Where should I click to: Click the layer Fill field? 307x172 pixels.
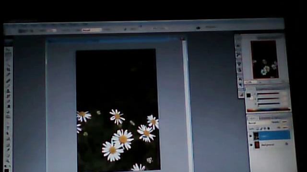point(285,128)
